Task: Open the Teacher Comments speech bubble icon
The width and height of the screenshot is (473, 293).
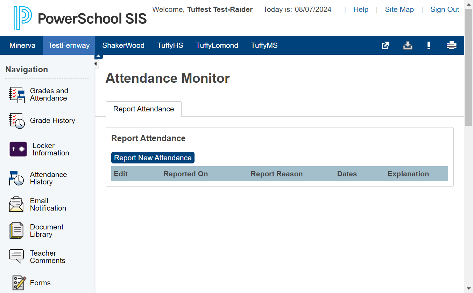Action: coord(16,257)
